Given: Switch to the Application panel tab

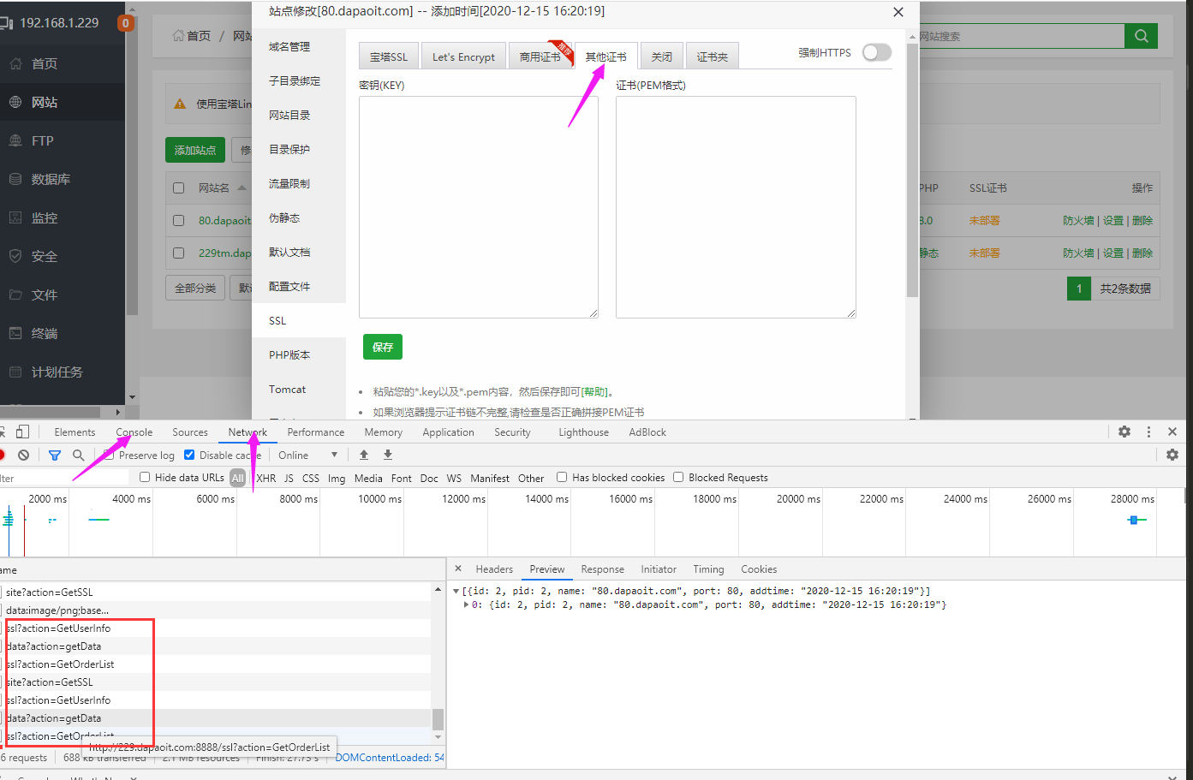Looking at the screenshot, I should 448,432.
